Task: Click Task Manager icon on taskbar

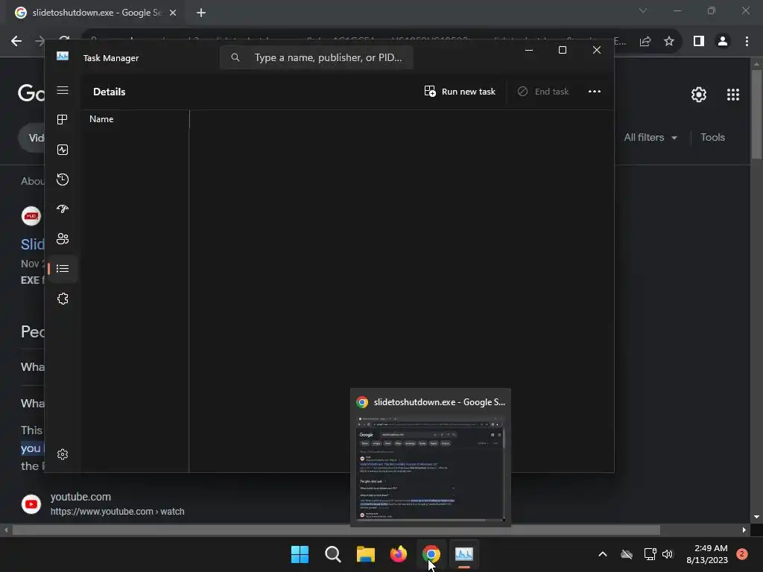Action: [x=463, y=554]
